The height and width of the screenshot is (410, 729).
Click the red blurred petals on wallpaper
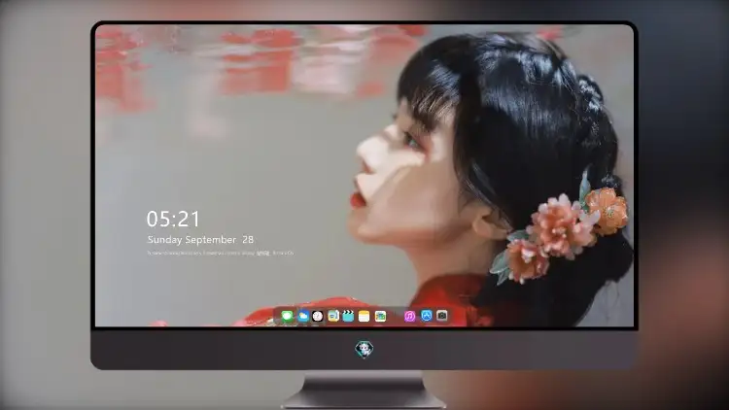tap(260, 60)
